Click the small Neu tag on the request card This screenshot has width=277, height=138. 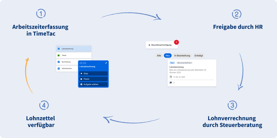(172, 63)
